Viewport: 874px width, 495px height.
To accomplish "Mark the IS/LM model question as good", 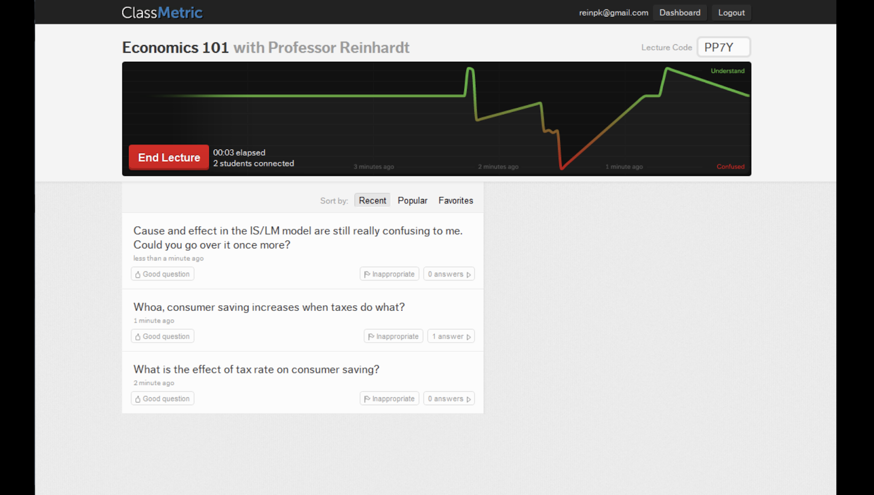I will point(163,274).
